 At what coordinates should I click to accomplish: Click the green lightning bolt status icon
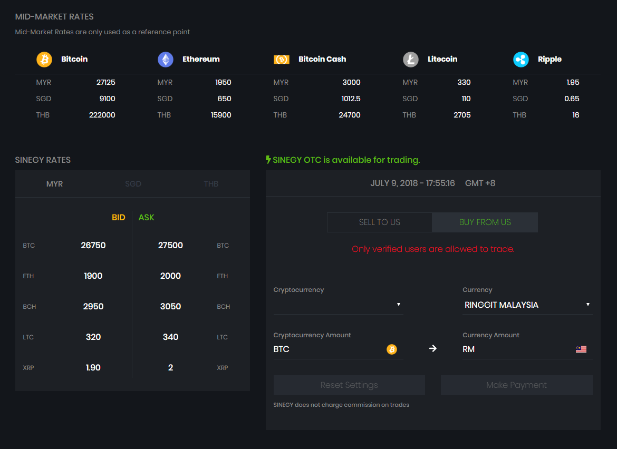268,160
